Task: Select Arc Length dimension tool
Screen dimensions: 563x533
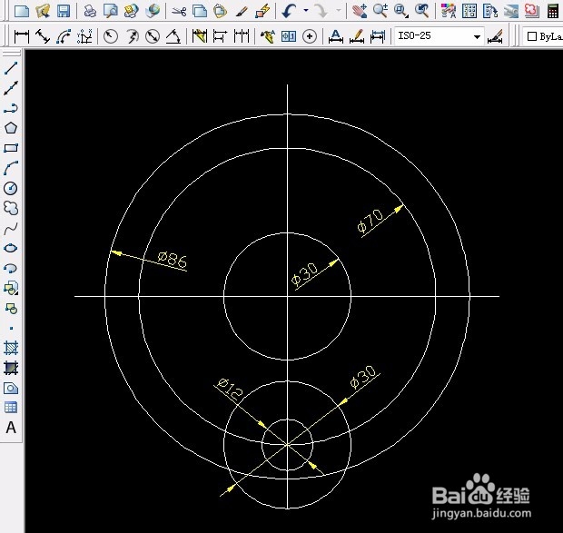Action: (x=64, y=36)
